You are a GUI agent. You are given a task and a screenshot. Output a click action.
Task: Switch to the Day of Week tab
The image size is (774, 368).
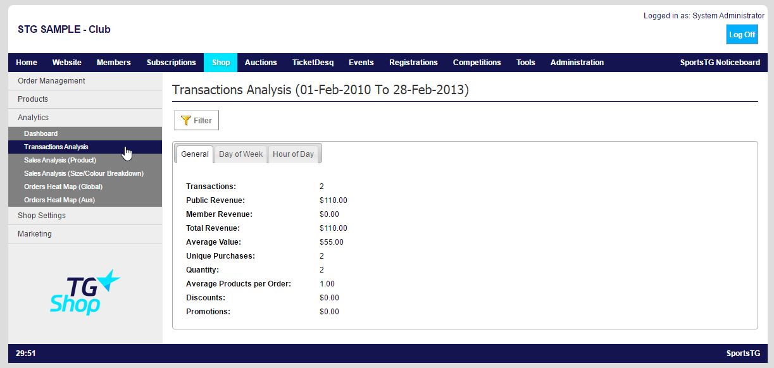pyautogui.click(x=240, y=154)
